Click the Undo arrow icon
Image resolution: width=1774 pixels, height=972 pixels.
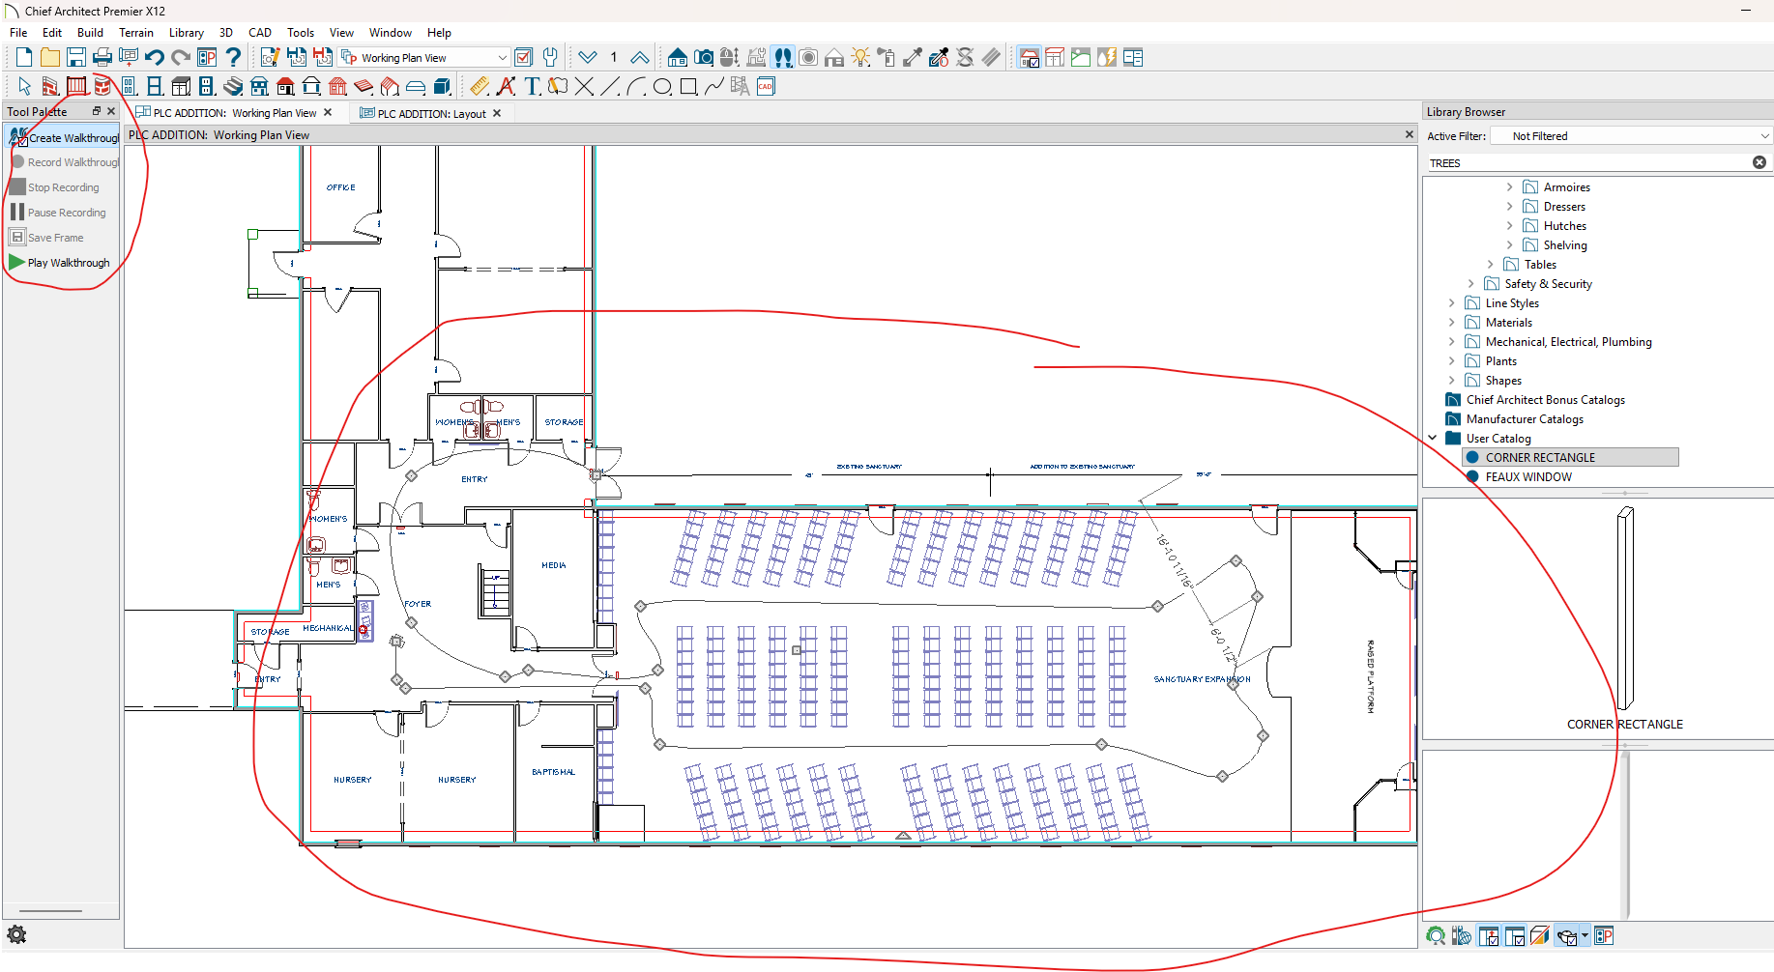coord(154,58)
